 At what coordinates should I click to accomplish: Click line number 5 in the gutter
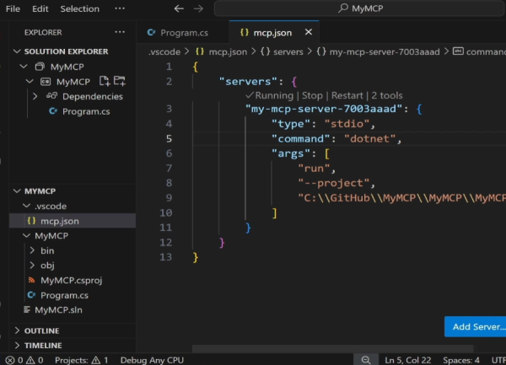[x=169, y=138]
